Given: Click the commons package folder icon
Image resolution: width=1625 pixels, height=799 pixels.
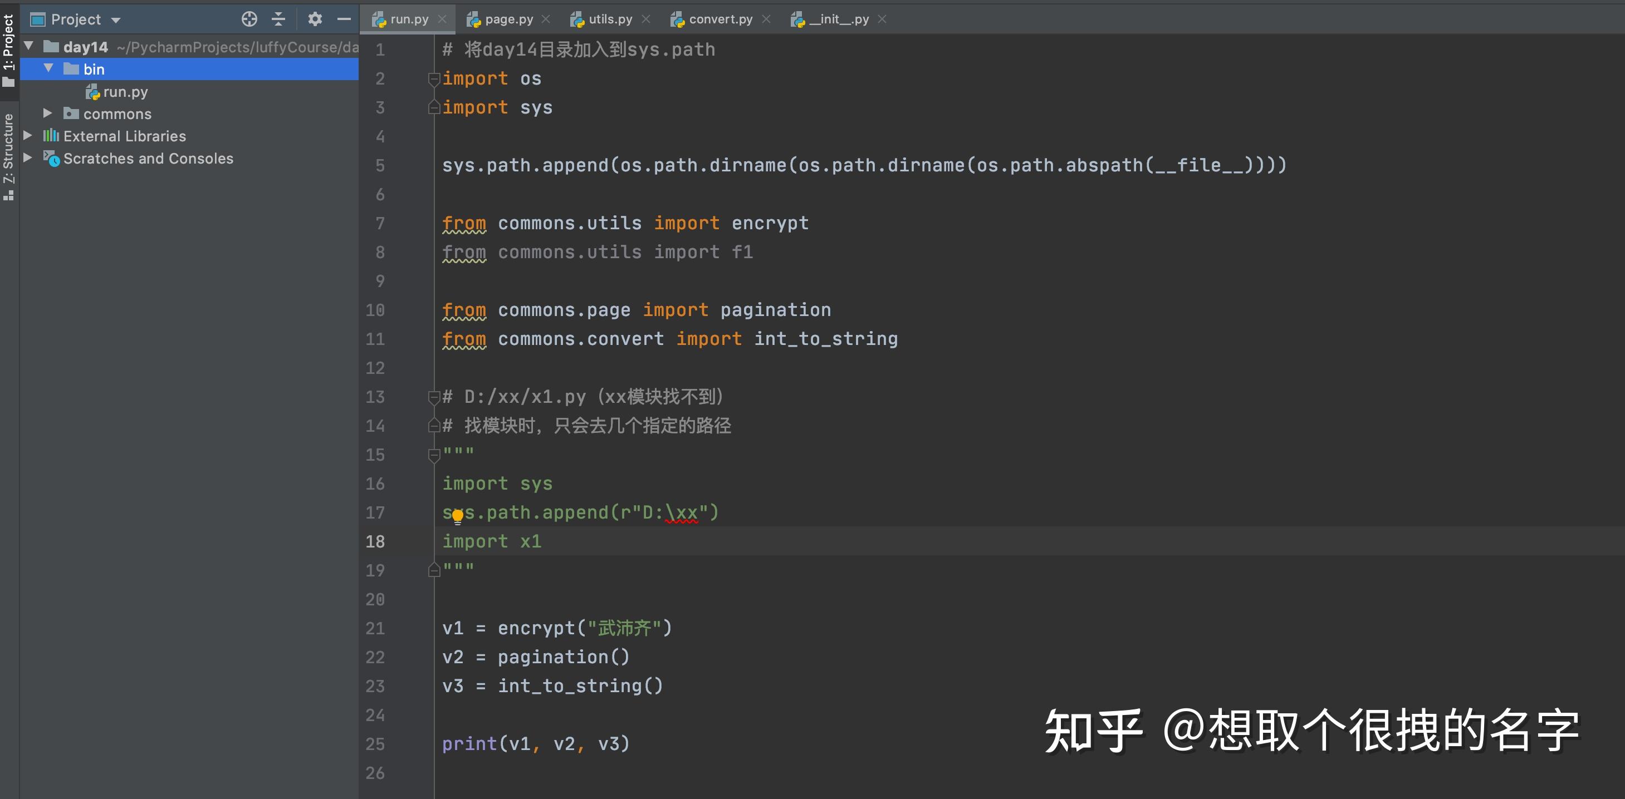Looking at the screenshot, I should pyautogui.click(x=71, y=114).
